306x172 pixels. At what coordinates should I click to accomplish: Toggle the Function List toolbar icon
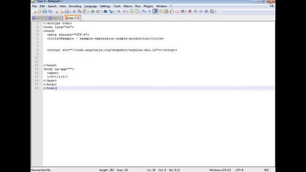[x=172, y=11]
